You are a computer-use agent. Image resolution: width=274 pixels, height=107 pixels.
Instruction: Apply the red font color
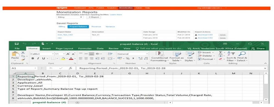(x=71, y=59)
